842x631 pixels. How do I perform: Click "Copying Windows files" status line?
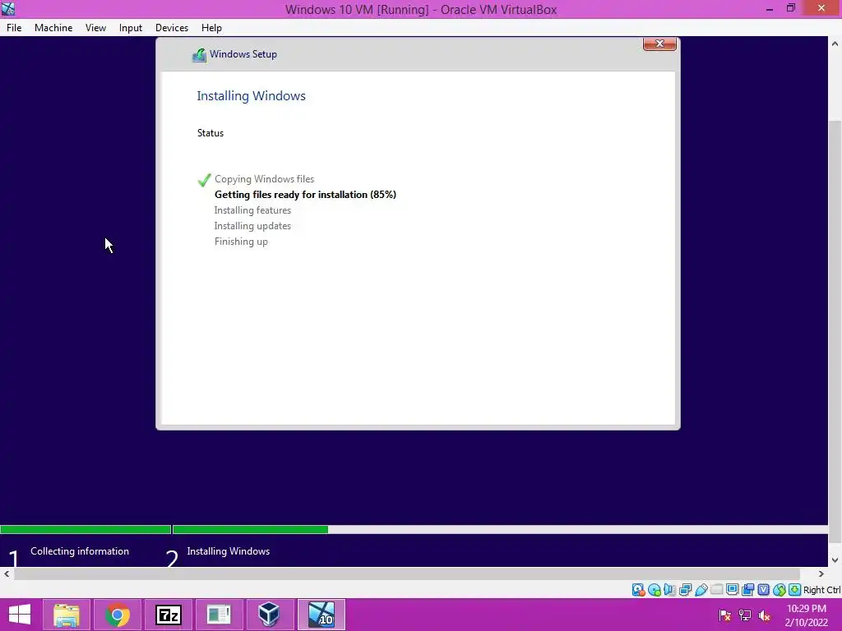[264, 179]
